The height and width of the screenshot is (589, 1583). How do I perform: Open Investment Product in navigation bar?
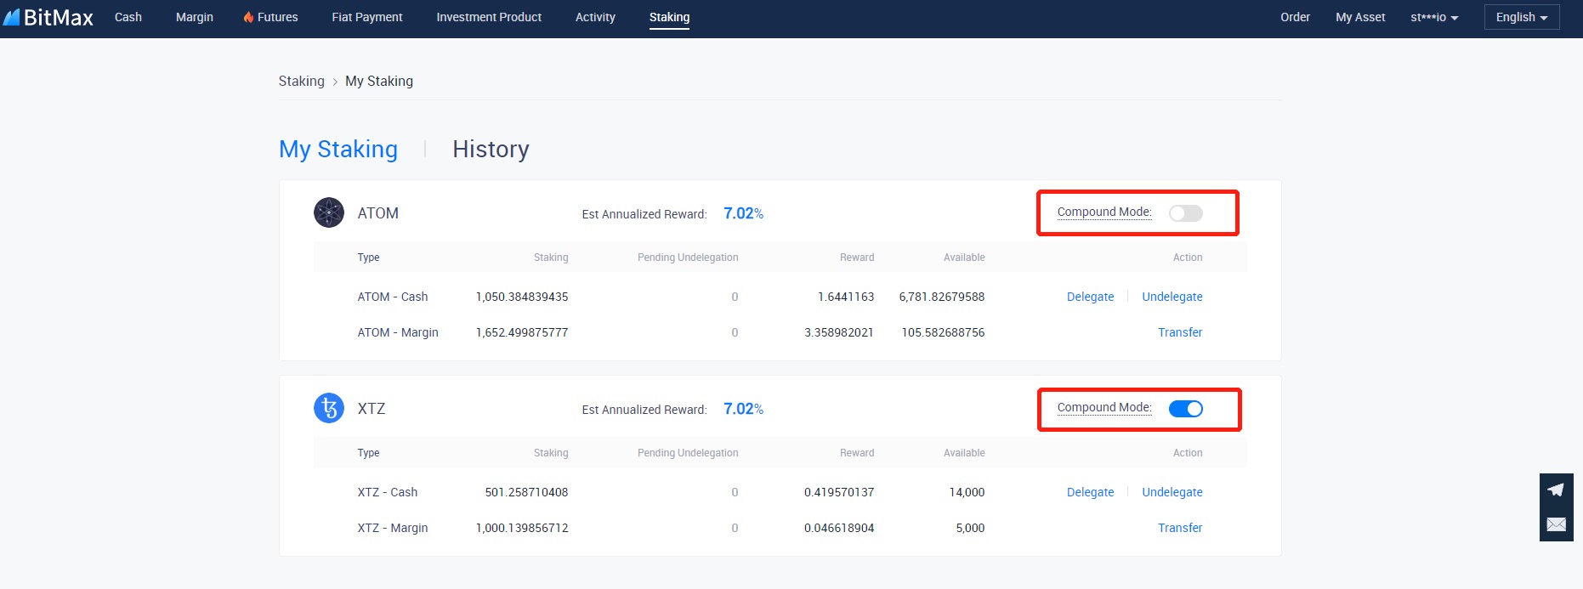(489, 17)
